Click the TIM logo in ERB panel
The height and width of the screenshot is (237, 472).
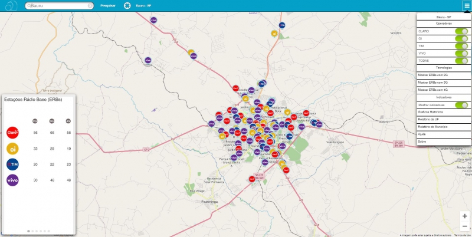[13, 164]
